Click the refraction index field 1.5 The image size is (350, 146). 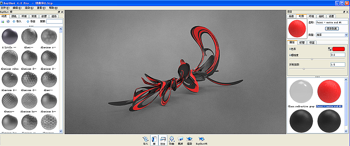[338, 65]
